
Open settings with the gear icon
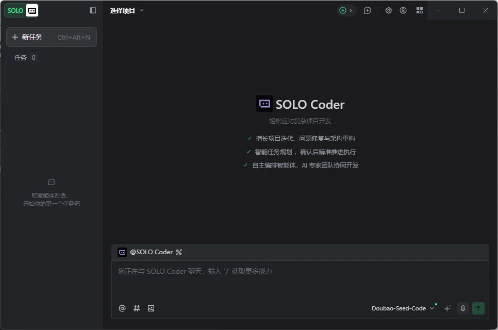(389, 10)
